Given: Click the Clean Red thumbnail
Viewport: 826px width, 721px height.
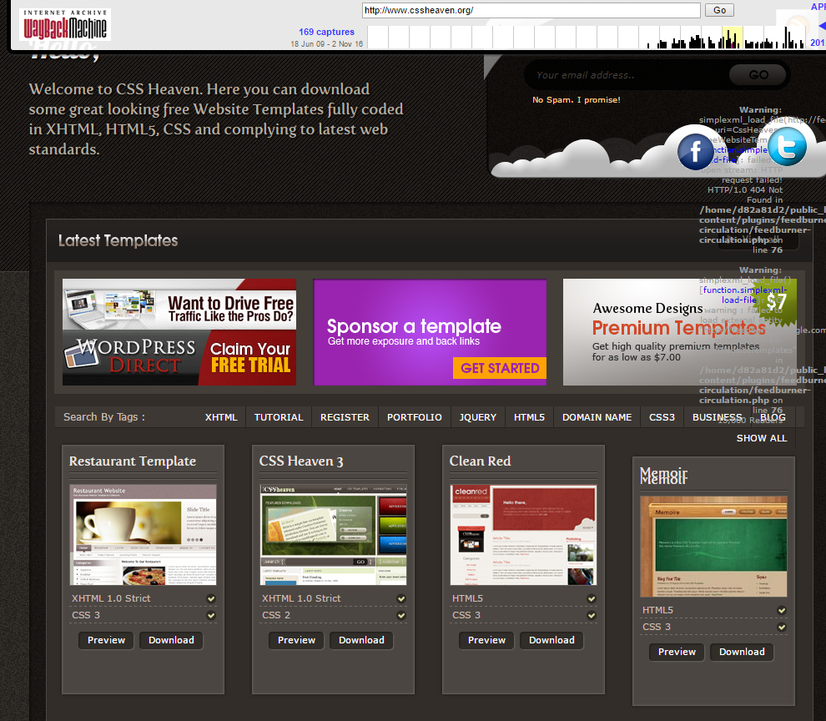Looking at the screenshot, I should coord(524,535).
